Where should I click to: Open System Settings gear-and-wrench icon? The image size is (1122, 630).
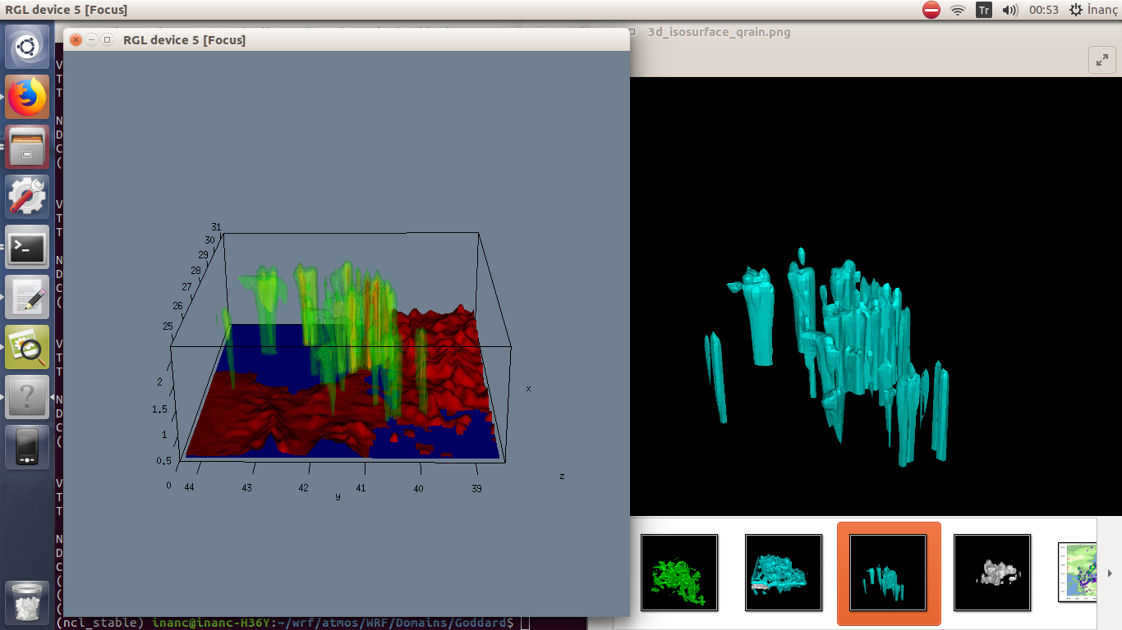pos(27,197)
